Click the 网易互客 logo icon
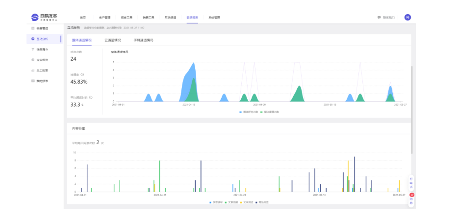The height and width of the screenshot is (219, 458). (35, 17)
